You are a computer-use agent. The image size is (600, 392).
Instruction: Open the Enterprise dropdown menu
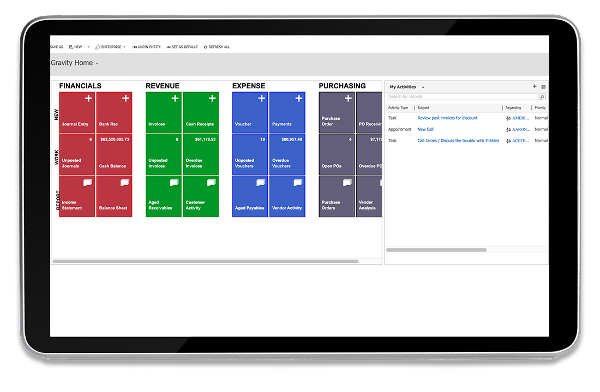click(x=110, y=47)
